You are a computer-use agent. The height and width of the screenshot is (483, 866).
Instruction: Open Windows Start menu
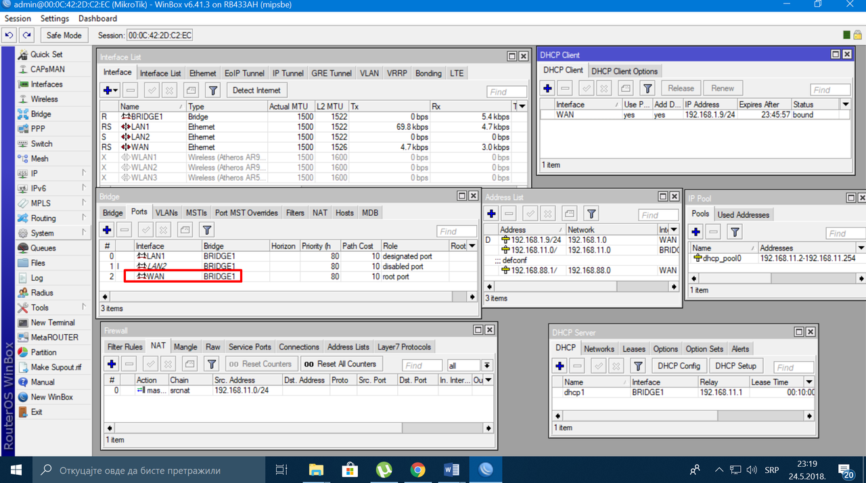[16, 469]
